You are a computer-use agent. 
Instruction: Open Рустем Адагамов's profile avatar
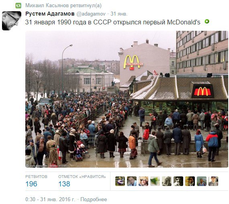[12, 21]
